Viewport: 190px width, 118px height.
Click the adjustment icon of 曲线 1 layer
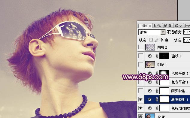[150, 56]
